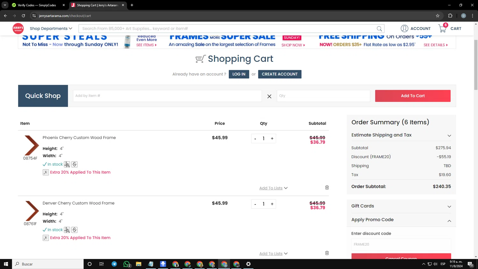
Task: Click the discount code field with FRAME20
Action: [401, 244]
